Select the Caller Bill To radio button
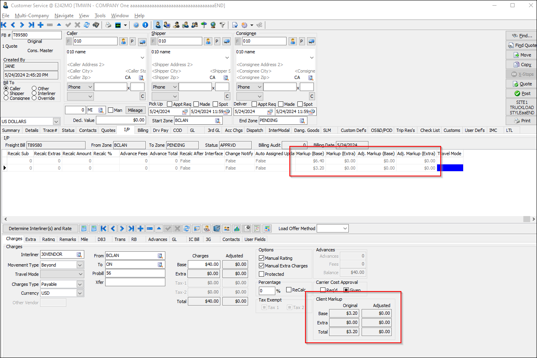The width and height of the screenshot is (537, 358). [x=6, y=89]
